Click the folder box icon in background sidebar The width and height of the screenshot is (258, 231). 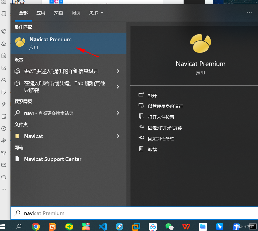pos(4,177)
